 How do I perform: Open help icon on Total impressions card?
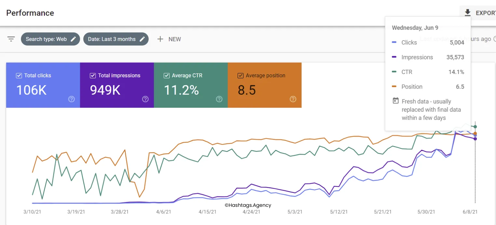pos(145,99)
